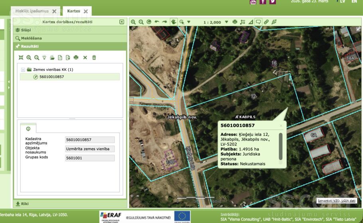Click the trash icon in results toolbar
Screen dimensions: 363x223
pyautogui.click(x=94, y=58)
